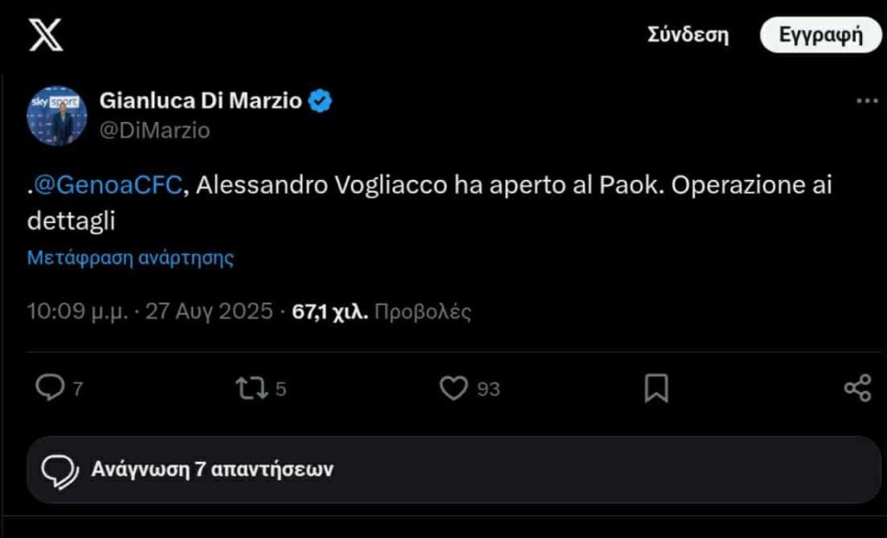Click the X logo

(x=45, y=35)
